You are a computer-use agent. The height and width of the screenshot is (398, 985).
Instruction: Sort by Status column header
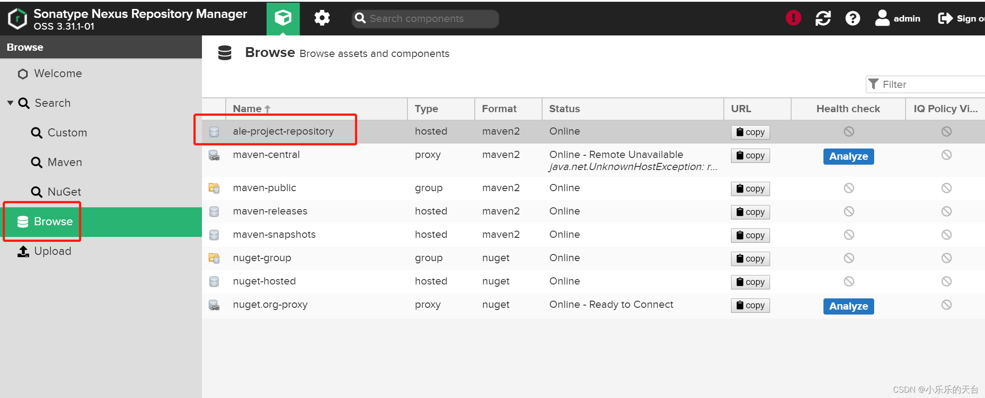tap(633, 109)
